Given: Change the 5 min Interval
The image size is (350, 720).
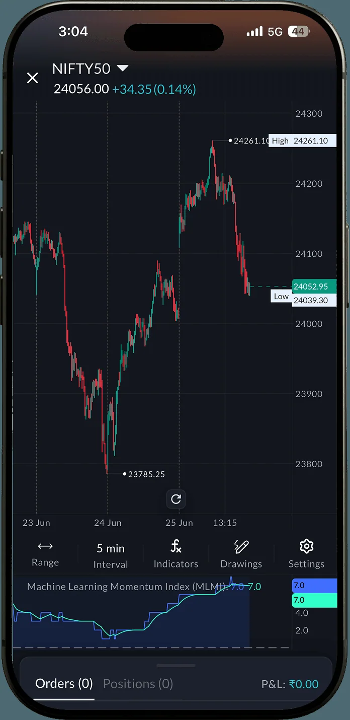Looking at the screenshot, I should pos(111,555).
